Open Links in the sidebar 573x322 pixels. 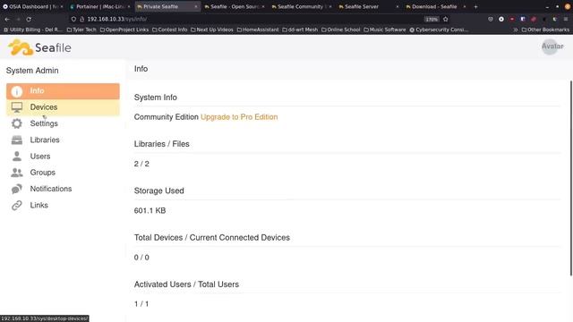pos(38,205)
